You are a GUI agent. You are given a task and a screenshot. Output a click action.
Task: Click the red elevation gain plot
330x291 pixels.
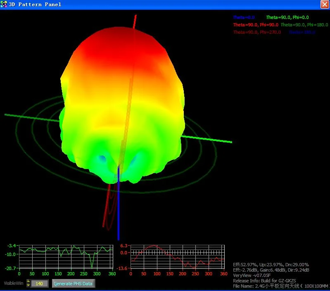tap(177, 257)
